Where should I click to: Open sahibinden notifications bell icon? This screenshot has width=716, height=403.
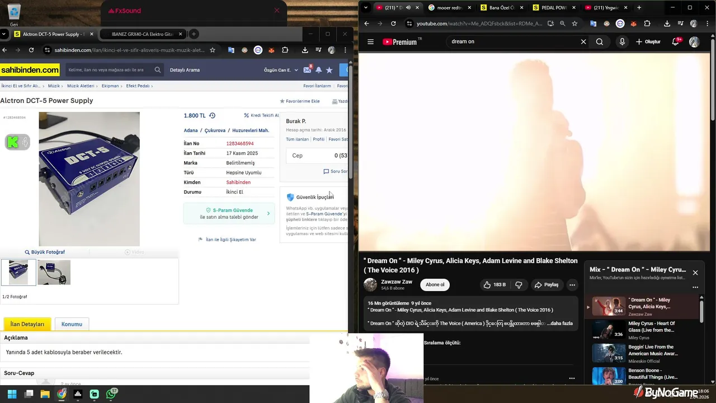point(318,70)
